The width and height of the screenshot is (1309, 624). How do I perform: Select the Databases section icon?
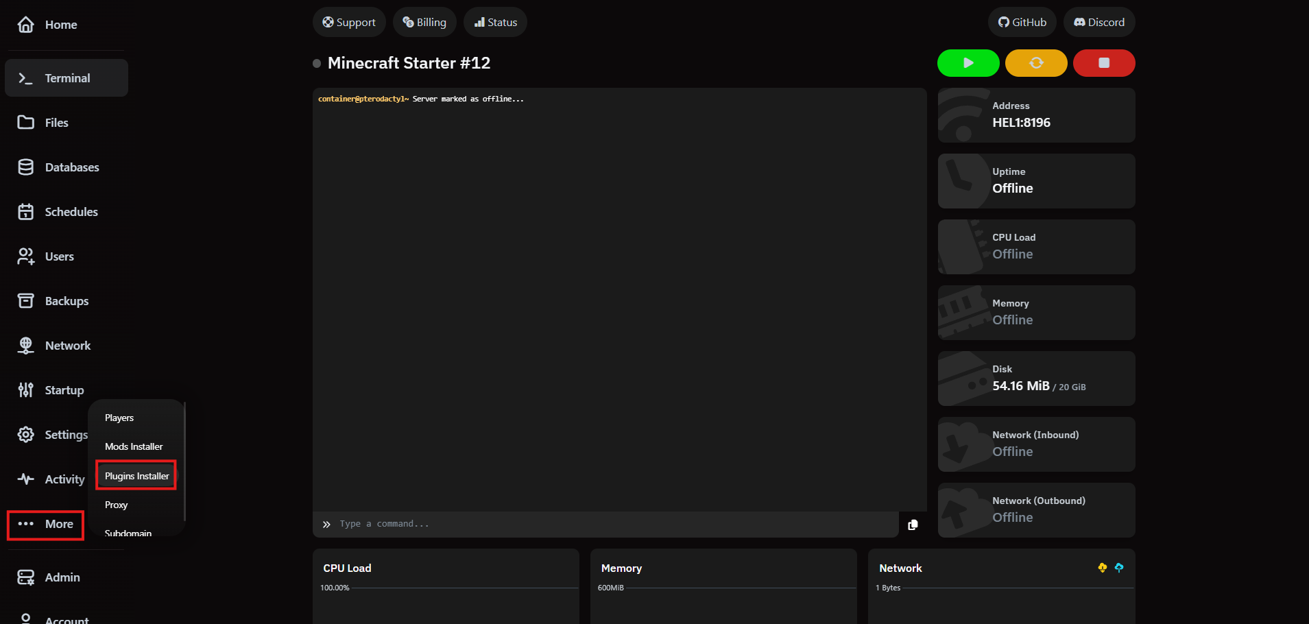point(25,167)
